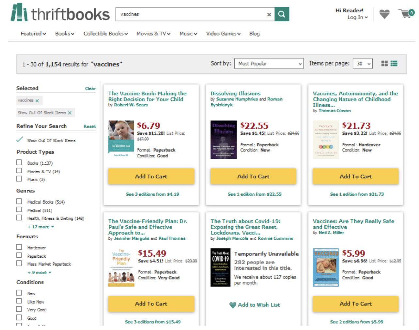419x330 pixels.
Task: Tick the Medical Books (514) genre
Action: 19,201
